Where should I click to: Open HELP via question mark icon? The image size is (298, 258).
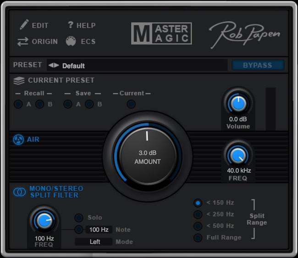(x=71, y=24)
